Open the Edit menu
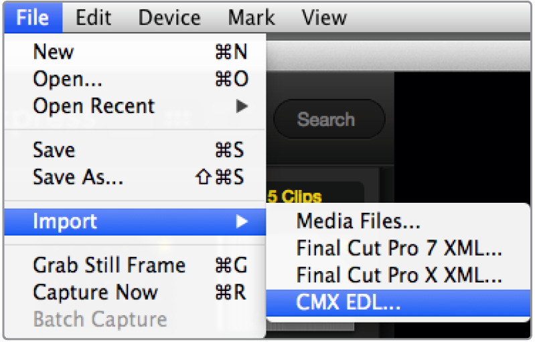The width and height of the screenshot is (535, 342). coord(93,17)
